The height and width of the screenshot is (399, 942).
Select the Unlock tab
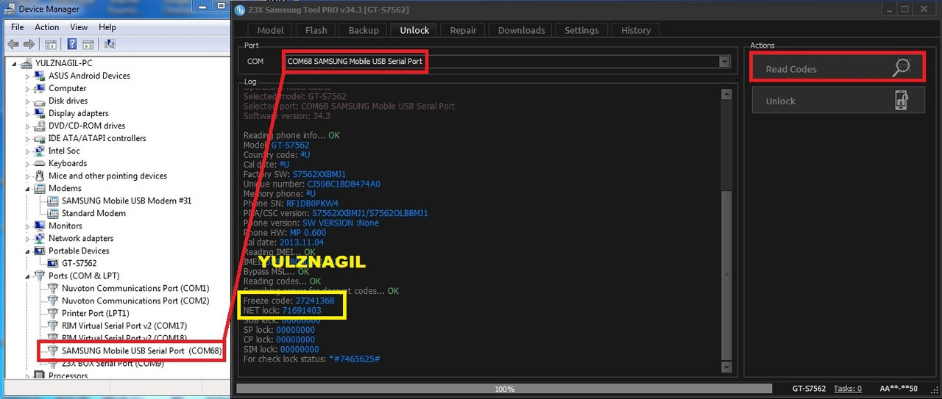[x=414, y=30]
